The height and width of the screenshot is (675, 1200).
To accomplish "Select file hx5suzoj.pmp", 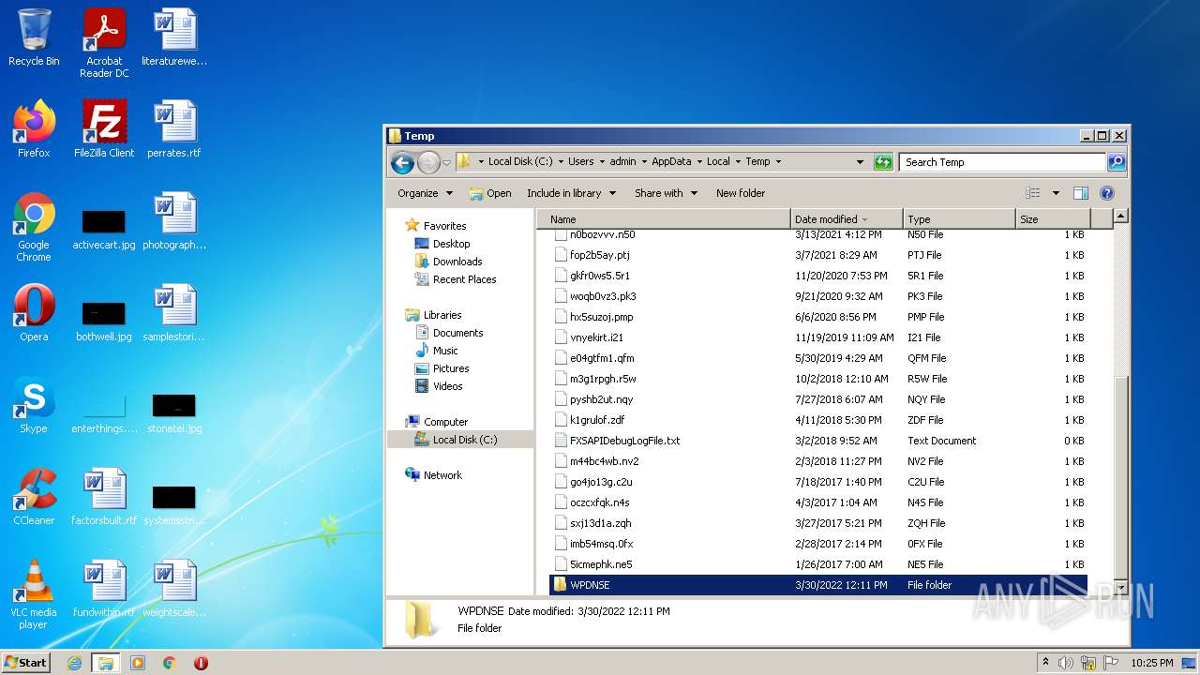I will 817,317.
